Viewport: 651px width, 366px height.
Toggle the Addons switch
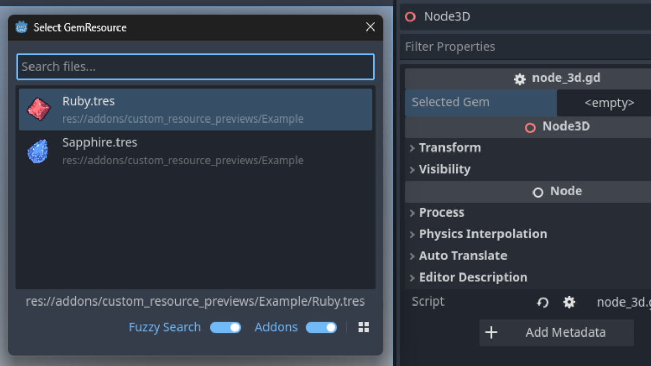click(x=321, y=327)
